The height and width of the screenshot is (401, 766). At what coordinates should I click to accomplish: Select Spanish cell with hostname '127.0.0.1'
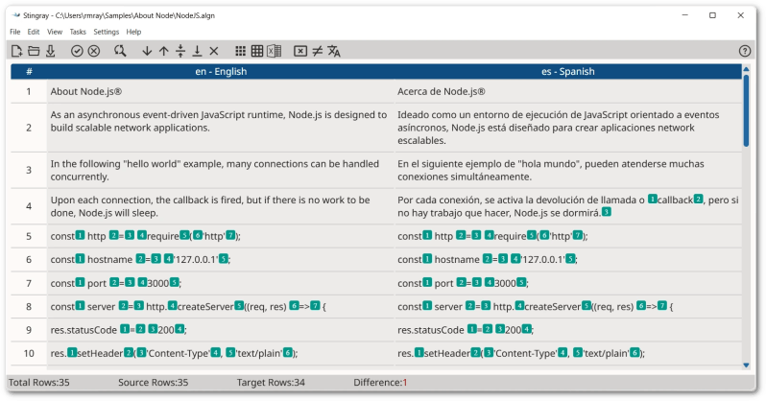click(x=567, y=259)
